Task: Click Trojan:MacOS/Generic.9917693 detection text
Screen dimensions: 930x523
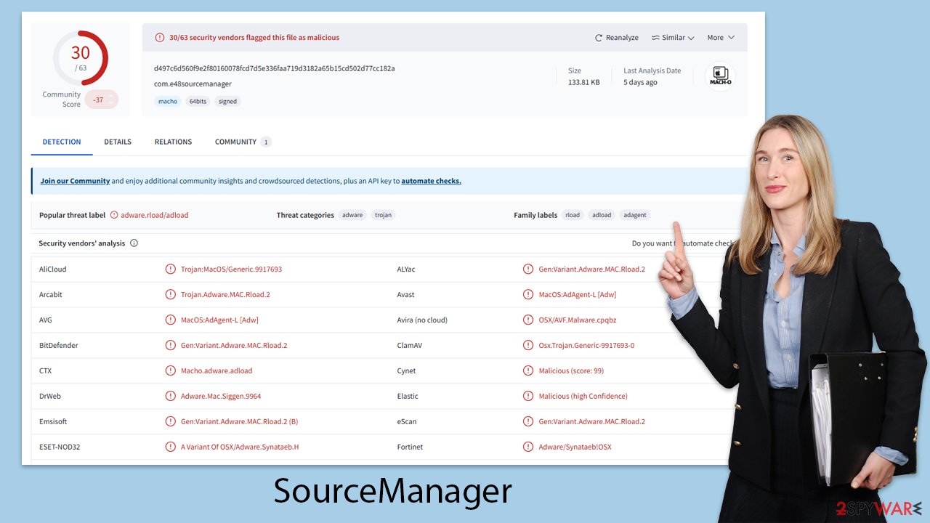Action: coord(231,269)
